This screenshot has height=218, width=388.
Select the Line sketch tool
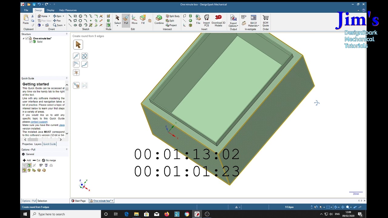(70, 16)
